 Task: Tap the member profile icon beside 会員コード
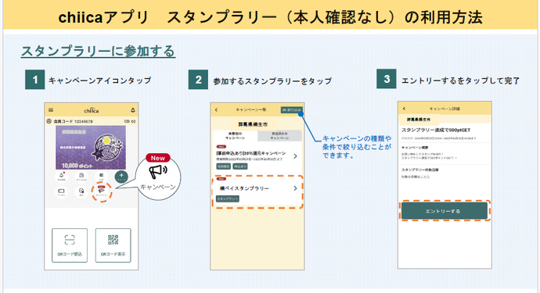[49, 121]
